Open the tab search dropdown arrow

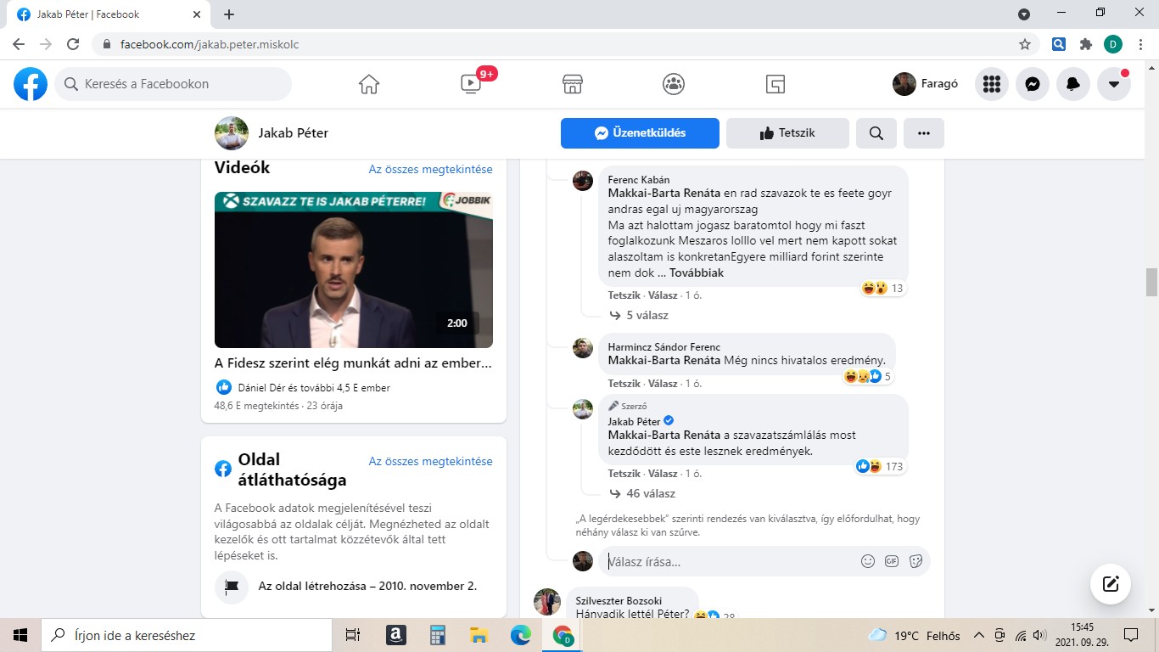(1024, 14)
